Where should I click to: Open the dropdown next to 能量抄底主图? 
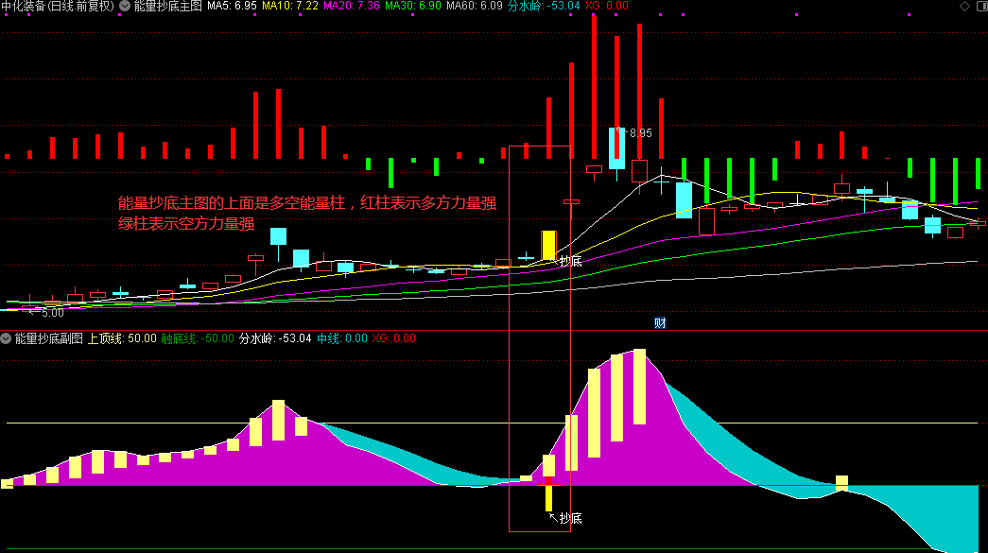tap(125, 6)
